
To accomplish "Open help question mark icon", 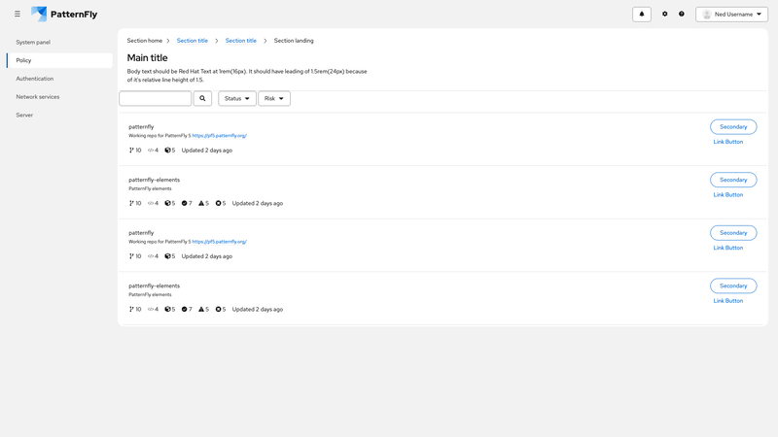I will tap(682, 14).
